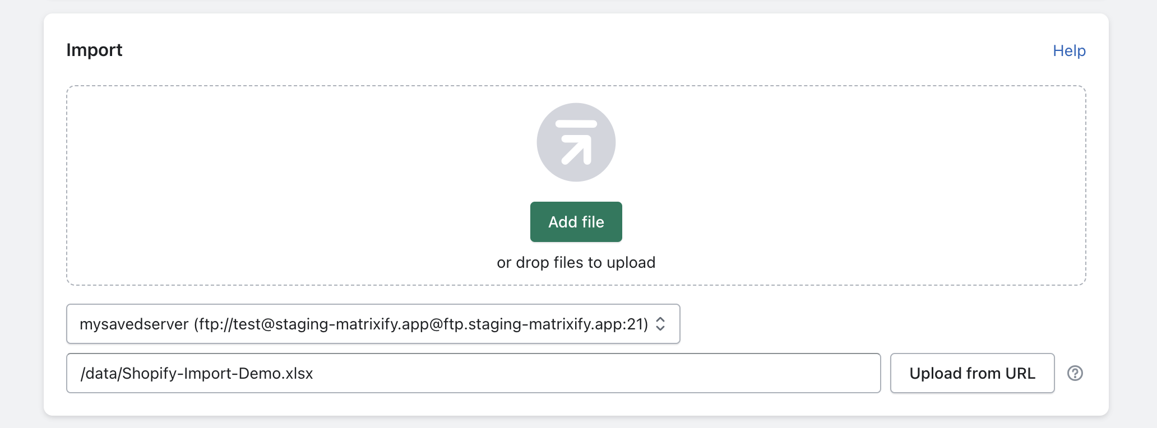This screenshot has width=1157, height=428.
Task: Click the dashed file drop zone
Action: [280, 185]
